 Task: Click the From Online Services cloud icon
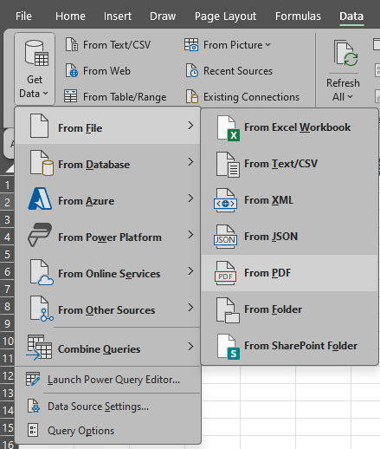point(42,272)
